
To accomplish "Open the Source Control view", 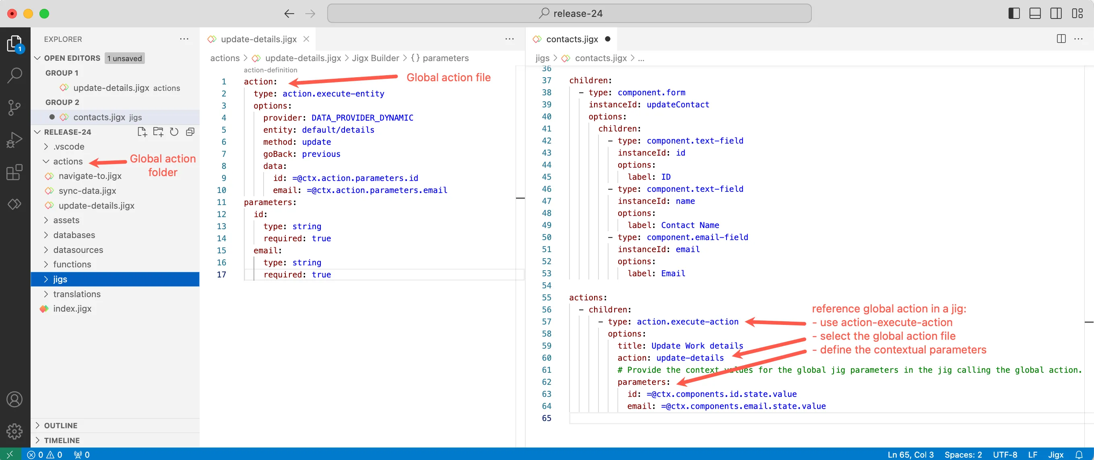I will [x=15, y=107].
